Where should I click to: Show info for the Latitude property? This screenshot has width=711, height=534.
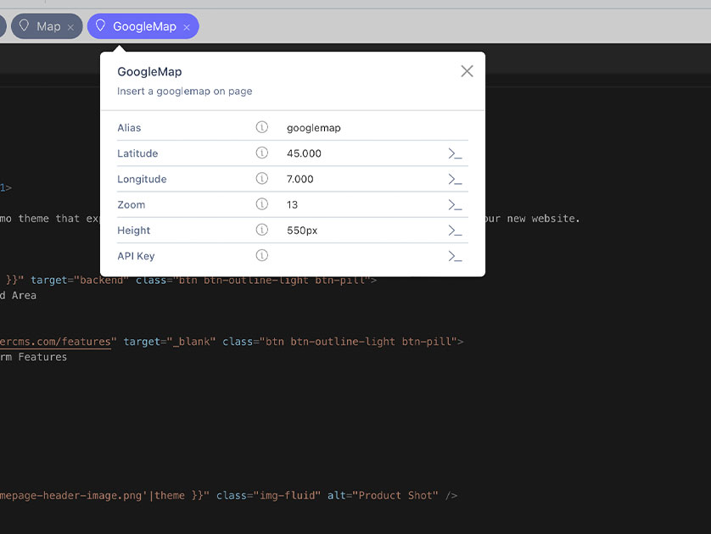(261, 153)
